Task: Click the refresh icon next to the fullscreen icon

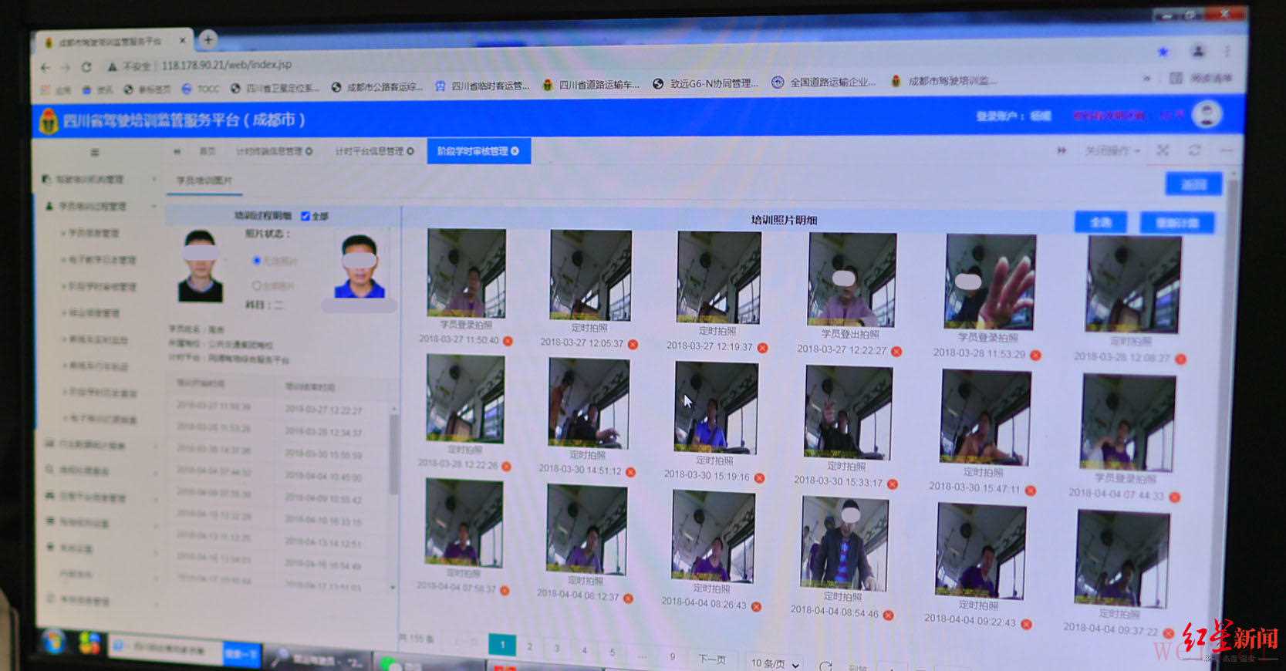Action: [1194, 150]
